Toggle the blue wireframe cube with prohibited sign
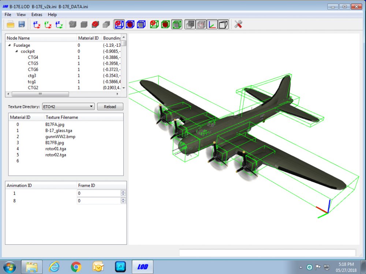The height and width of the screenshot is (274, 366). point(119,24)
